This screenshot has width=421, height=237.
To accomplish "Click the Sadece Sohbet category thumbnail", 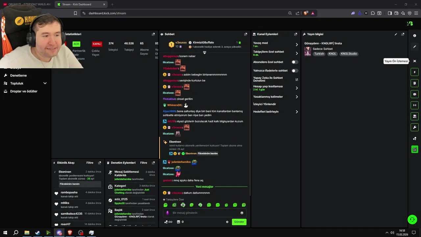I will 308,51.
